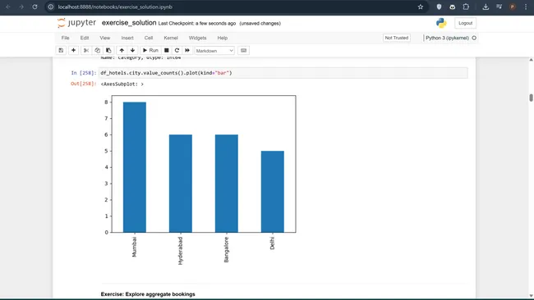
Task: Click the Jupyter logo
Action: [x=77, y=23]
